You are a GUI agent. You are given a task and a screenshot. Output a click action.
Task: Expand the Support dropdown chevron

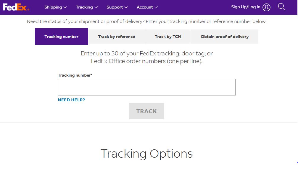pyautogui.click(x=126, y=7)
